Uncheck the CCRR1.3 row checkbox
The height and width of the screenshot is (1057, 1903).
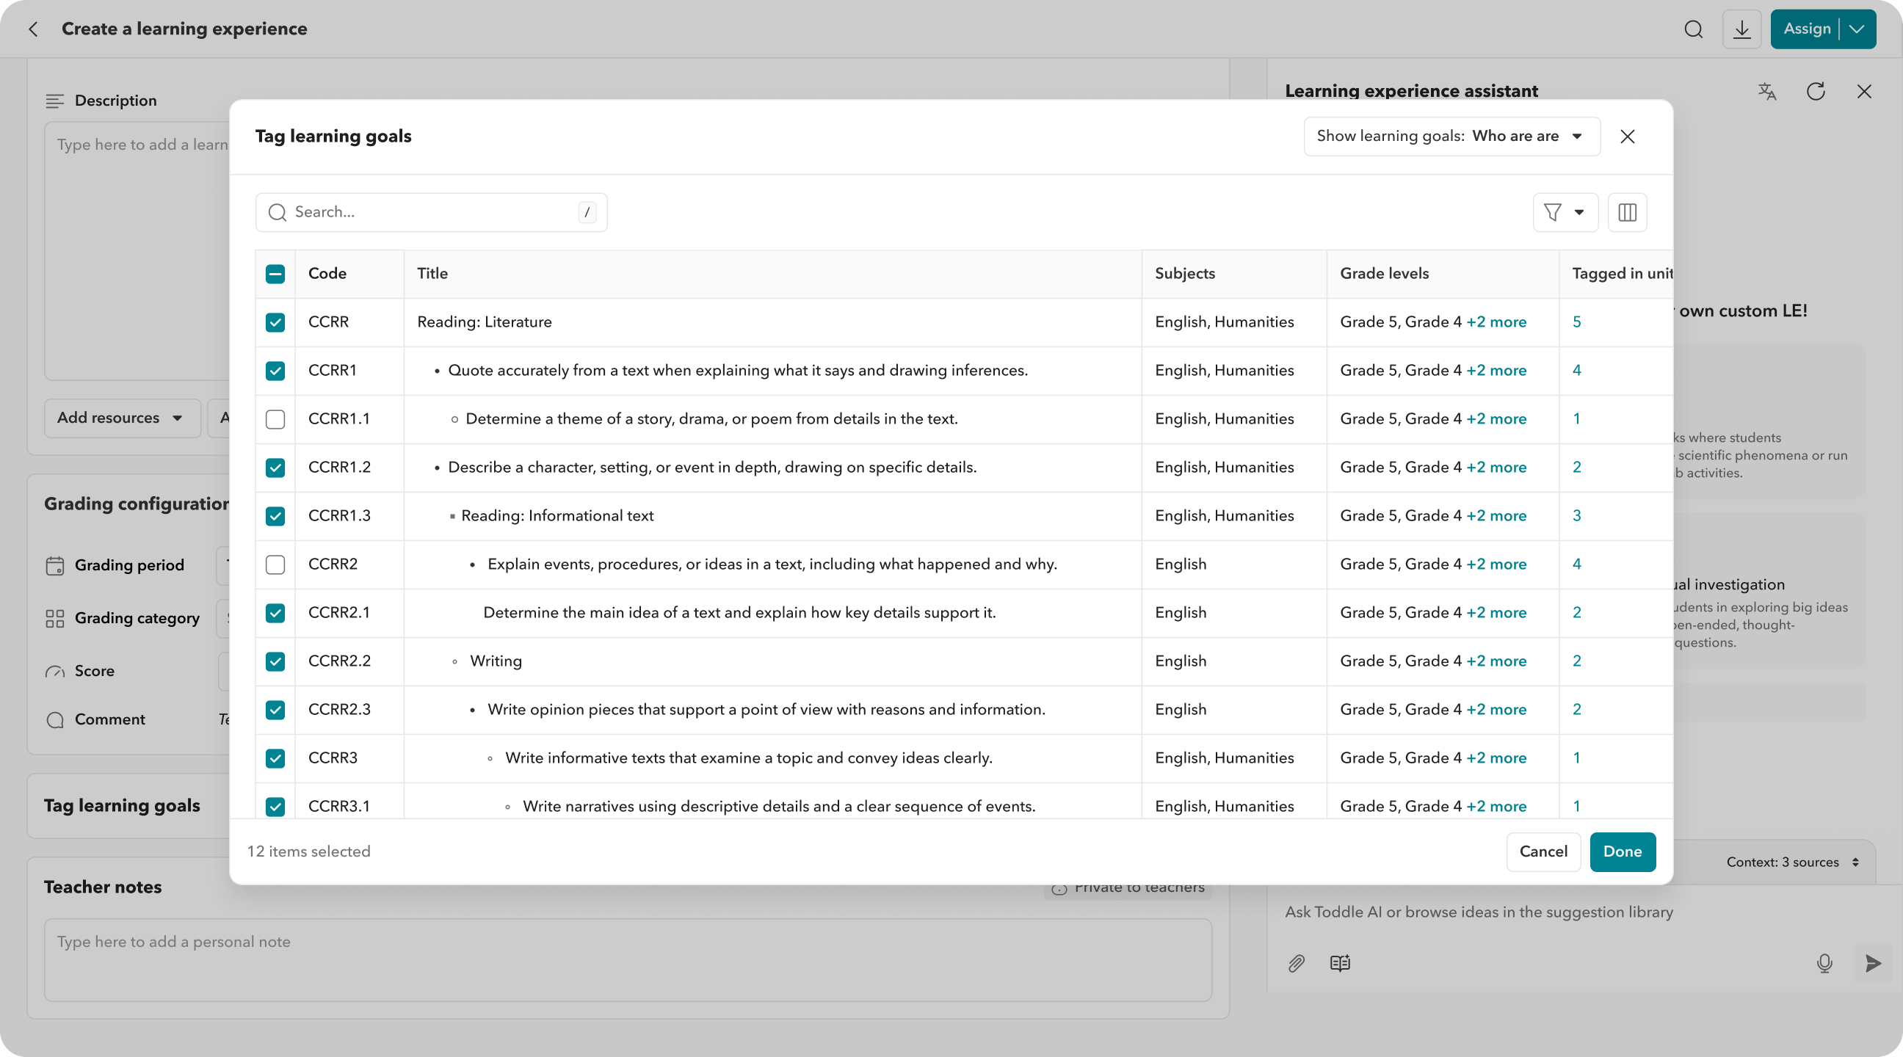275,515
